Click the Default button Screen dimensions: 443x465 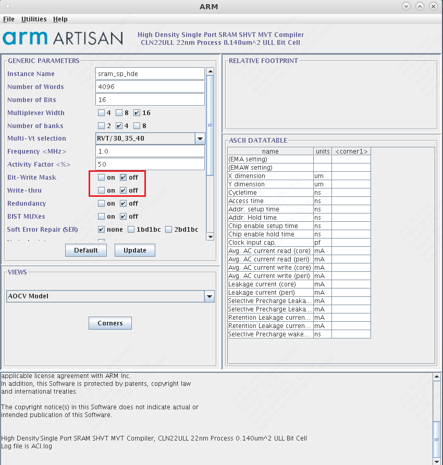coord(86,250)
